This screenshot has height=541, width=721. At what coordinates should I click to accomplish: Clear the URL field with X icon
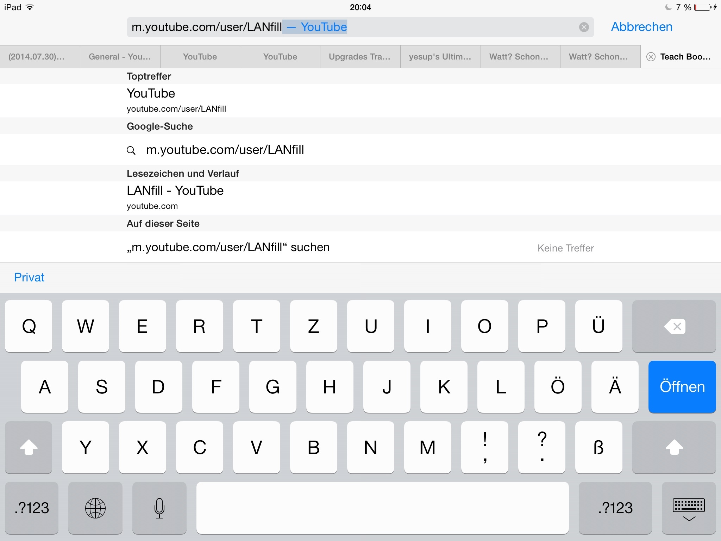[584, 27]
